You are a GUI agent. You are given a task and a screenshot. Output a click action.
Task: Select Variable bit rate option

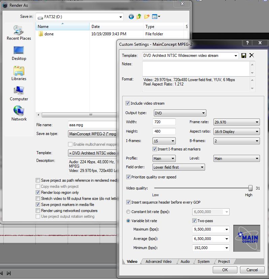[x=128, y=221]
